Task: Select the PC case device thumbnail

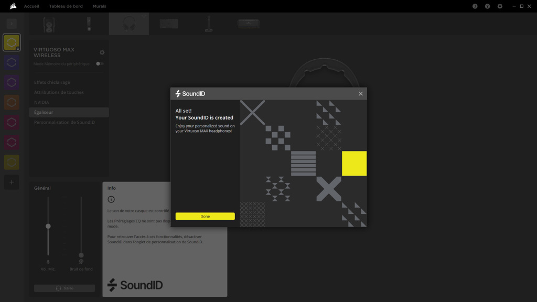Action: point(49,24)
